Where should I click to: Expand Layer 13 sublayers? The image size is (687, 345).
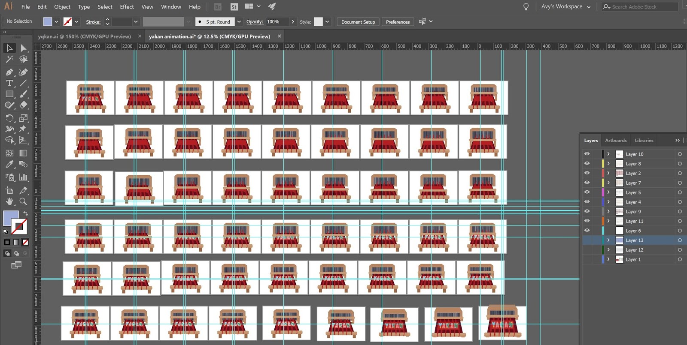(608, 240)
